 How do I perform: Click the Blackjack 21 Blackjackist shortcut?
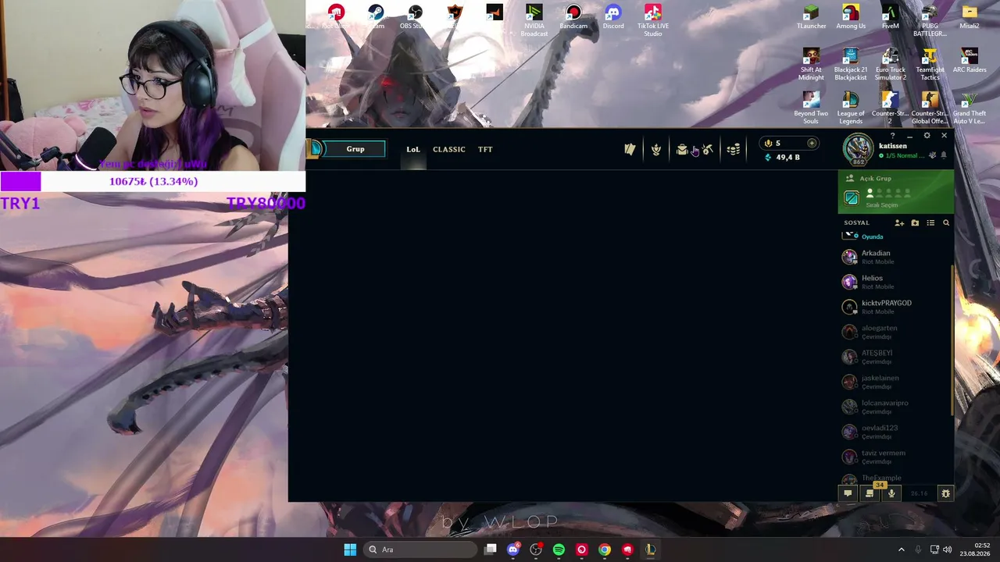click(x=851, y=65)
